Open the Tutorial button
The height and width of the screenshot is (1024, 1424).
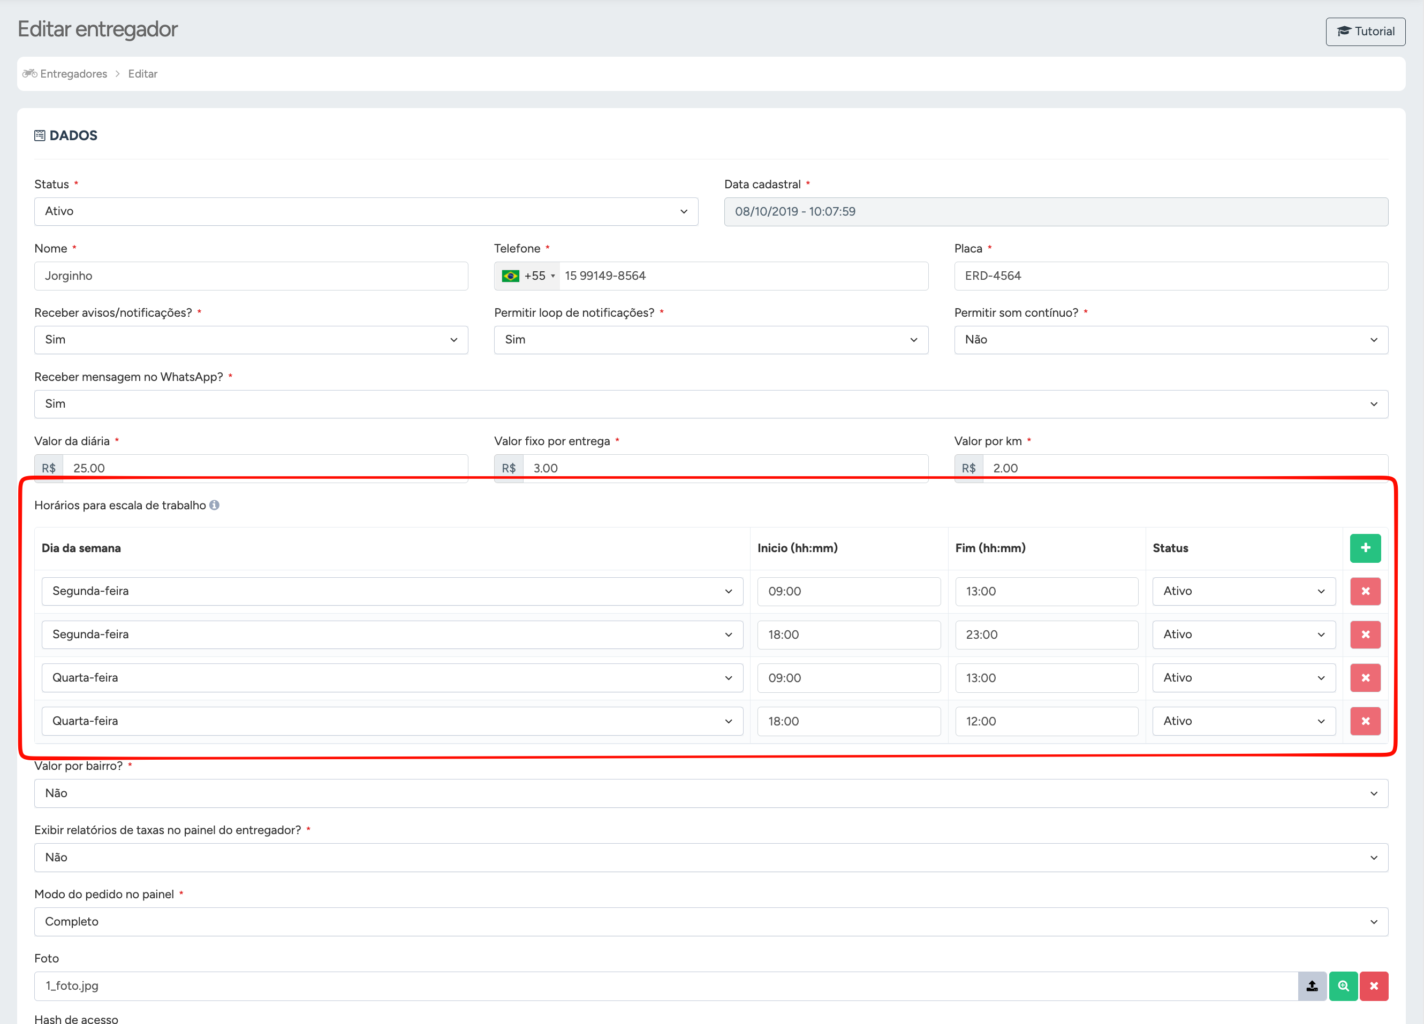[x=1365, y=32]
